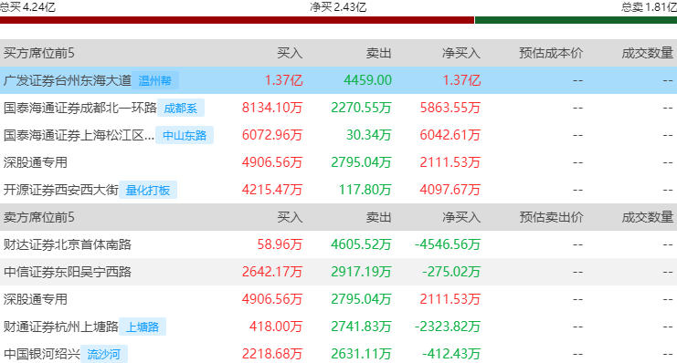This screenshot has height=363, width=677.
Task: Open 财达证券北京首体南路 seat
Action: coord(68,244)
